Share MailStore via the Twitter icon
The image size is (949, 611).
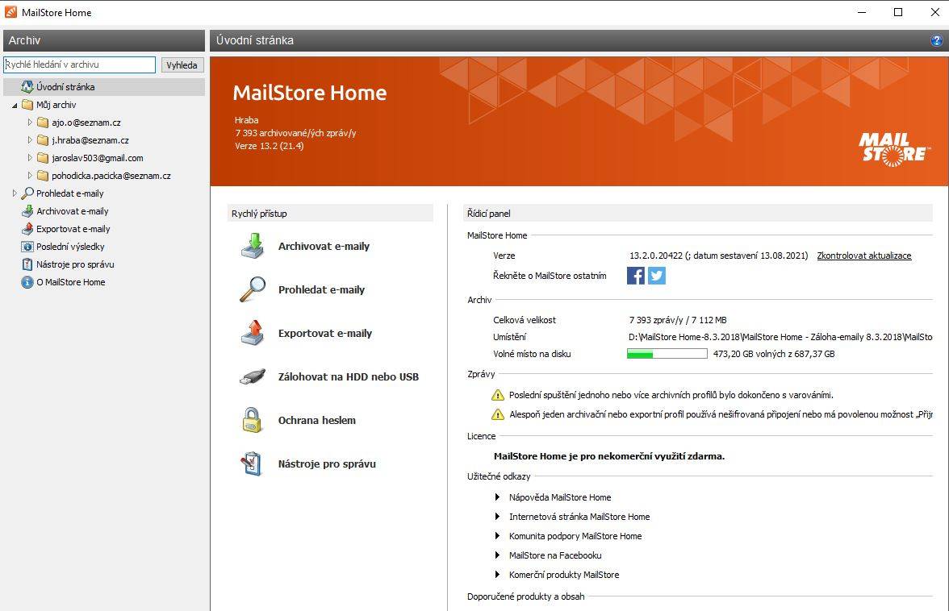(657, 276)
